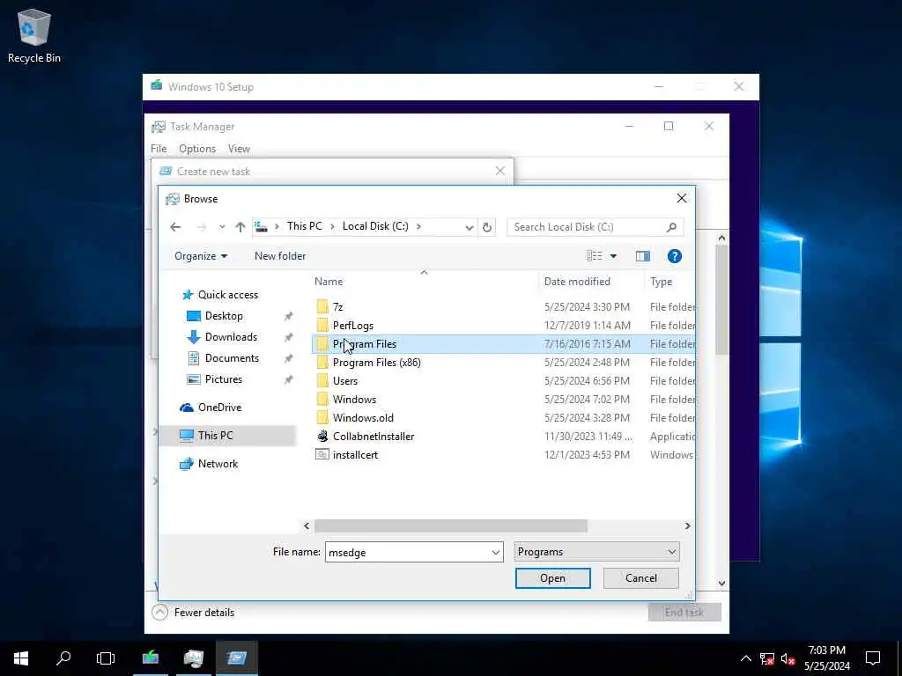Open Task Manager Options menu
This screenshot has height=676, width=902.
pos(197,149)
